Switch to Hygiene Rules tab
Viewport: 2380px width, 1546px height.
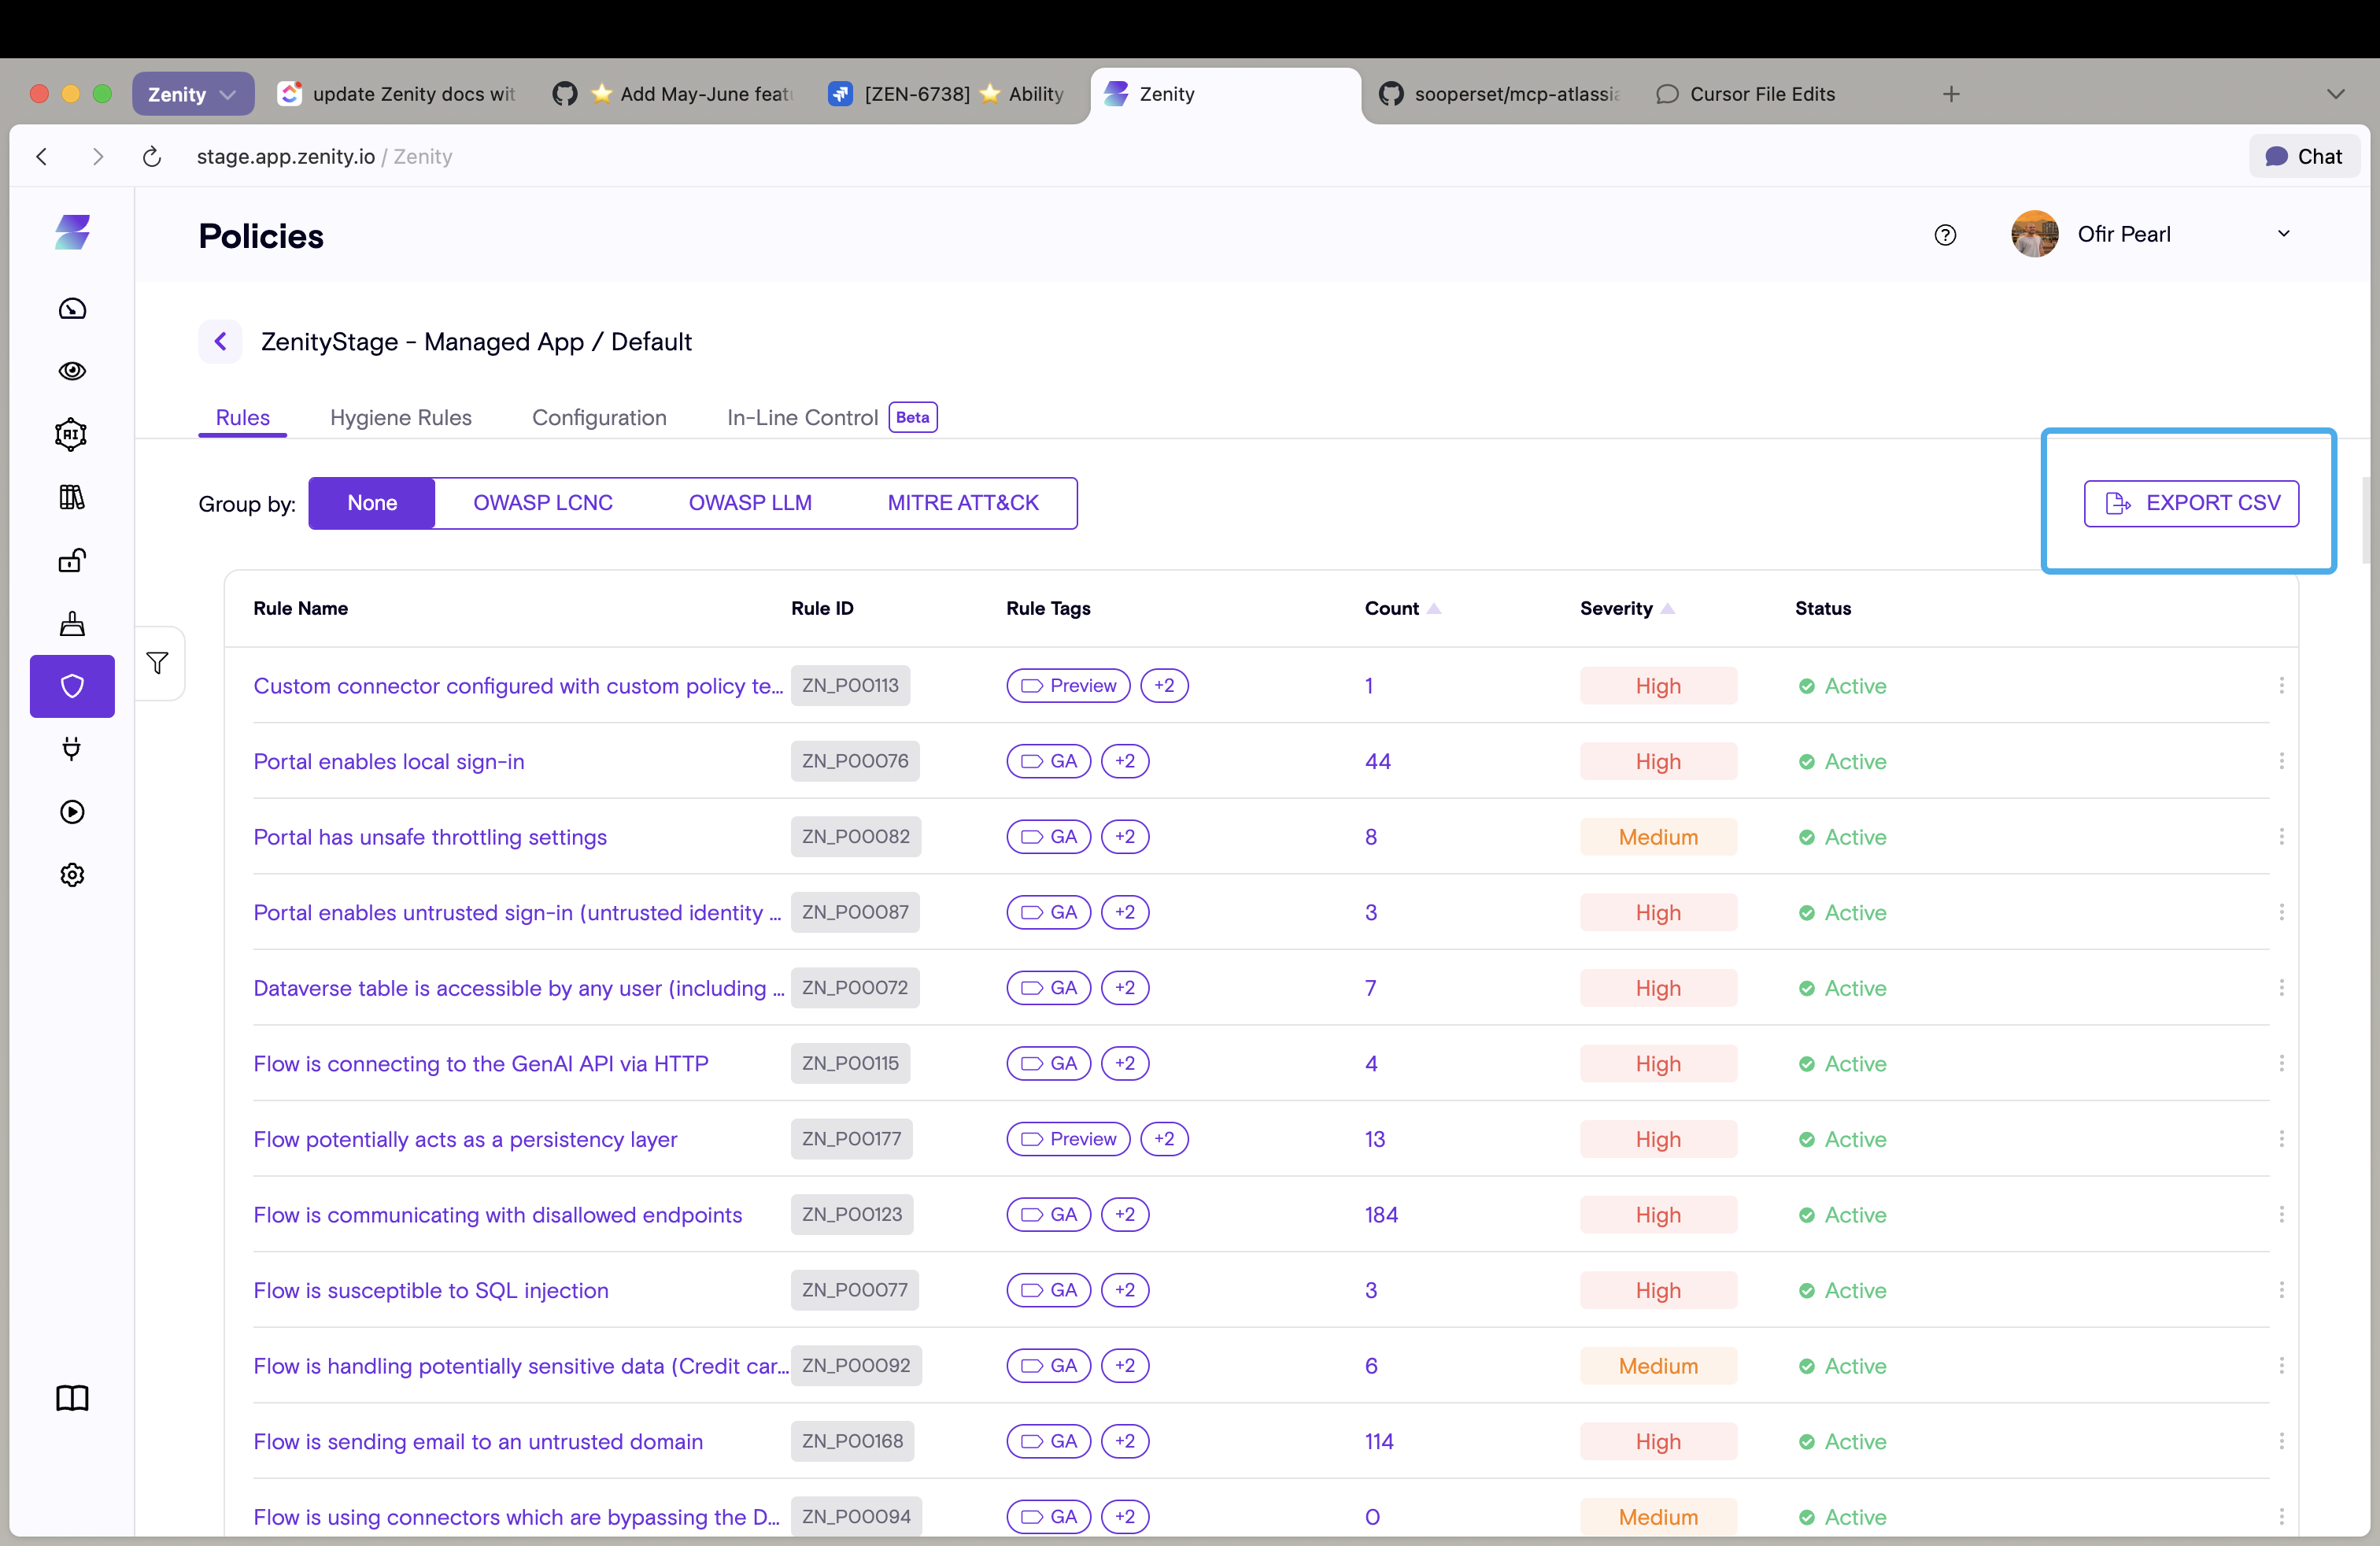(401, 418)
